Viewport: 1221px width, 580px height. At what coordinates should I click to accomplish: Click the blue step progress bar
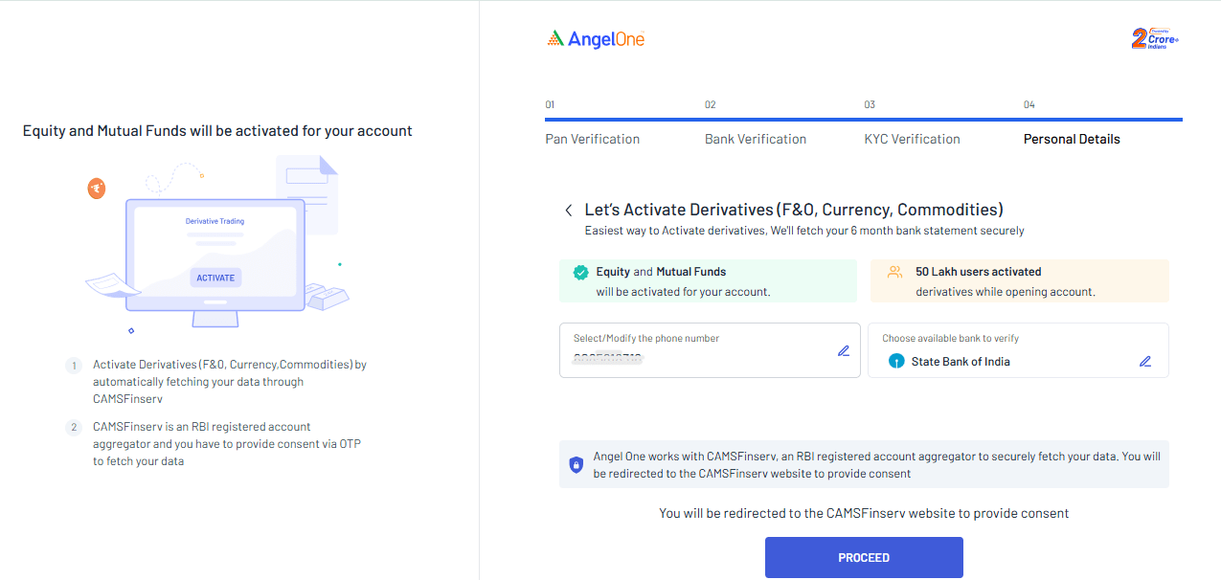click(864, 120)
